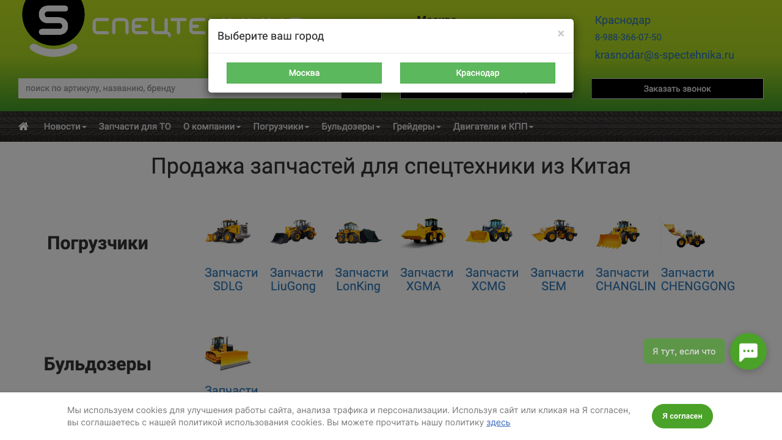Close the city selection dialog
Viewport: 782px width, 440px height.
(561, 34)
